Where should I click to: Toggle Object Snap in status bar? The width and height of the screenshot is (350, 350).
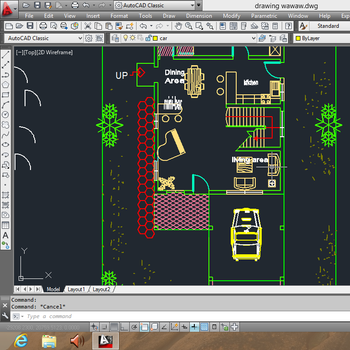point(144,327)
